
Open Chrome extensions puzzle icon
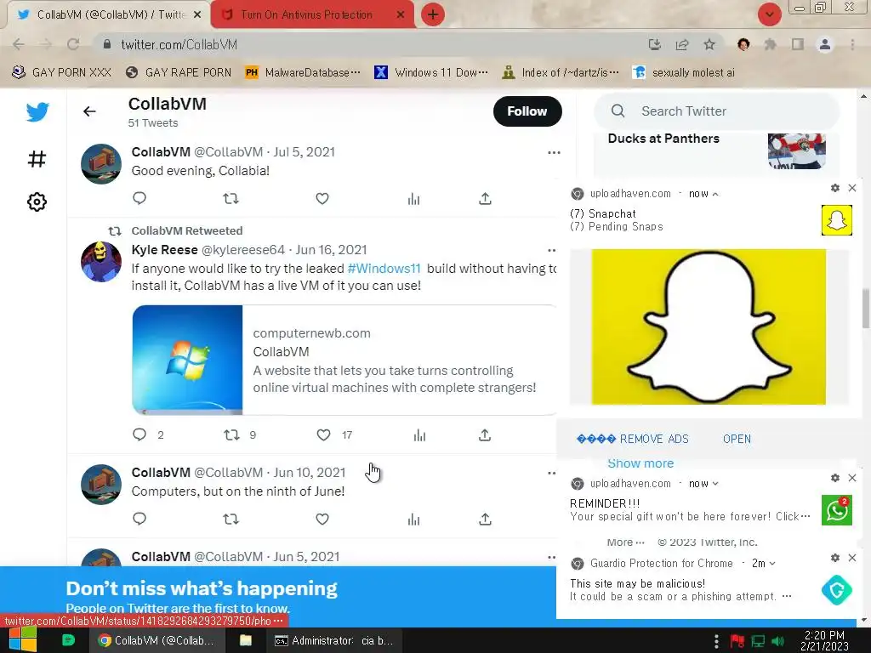click(x=771, y=44)
